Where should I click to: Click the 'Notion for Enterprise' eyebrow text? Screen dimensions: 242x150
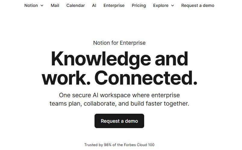119,43
